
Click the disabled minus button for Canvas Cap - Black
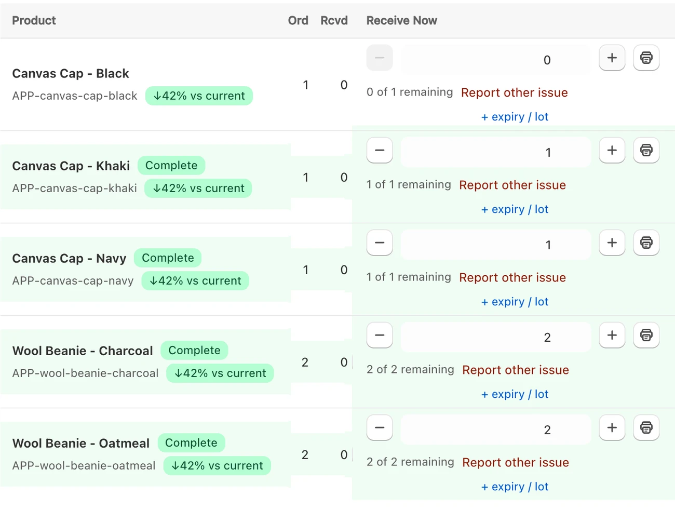coord(380,58)
